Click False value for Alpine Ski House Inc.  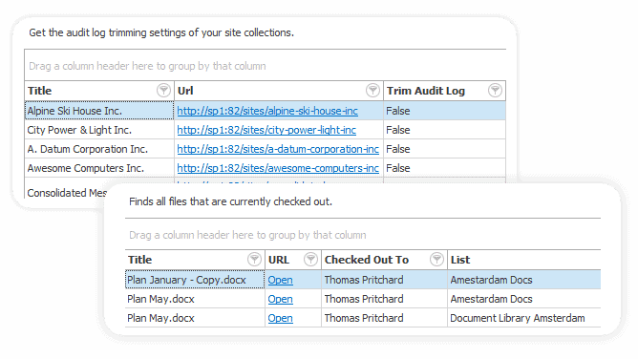coord(398,111)
